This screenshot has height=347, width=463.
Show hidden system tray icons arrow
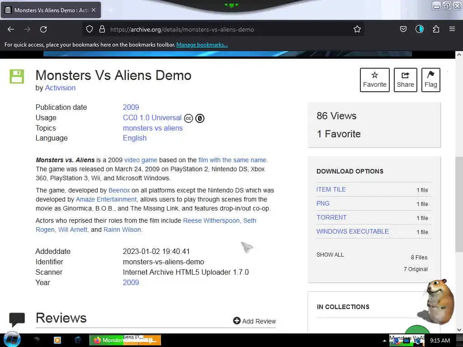(384, 341)
